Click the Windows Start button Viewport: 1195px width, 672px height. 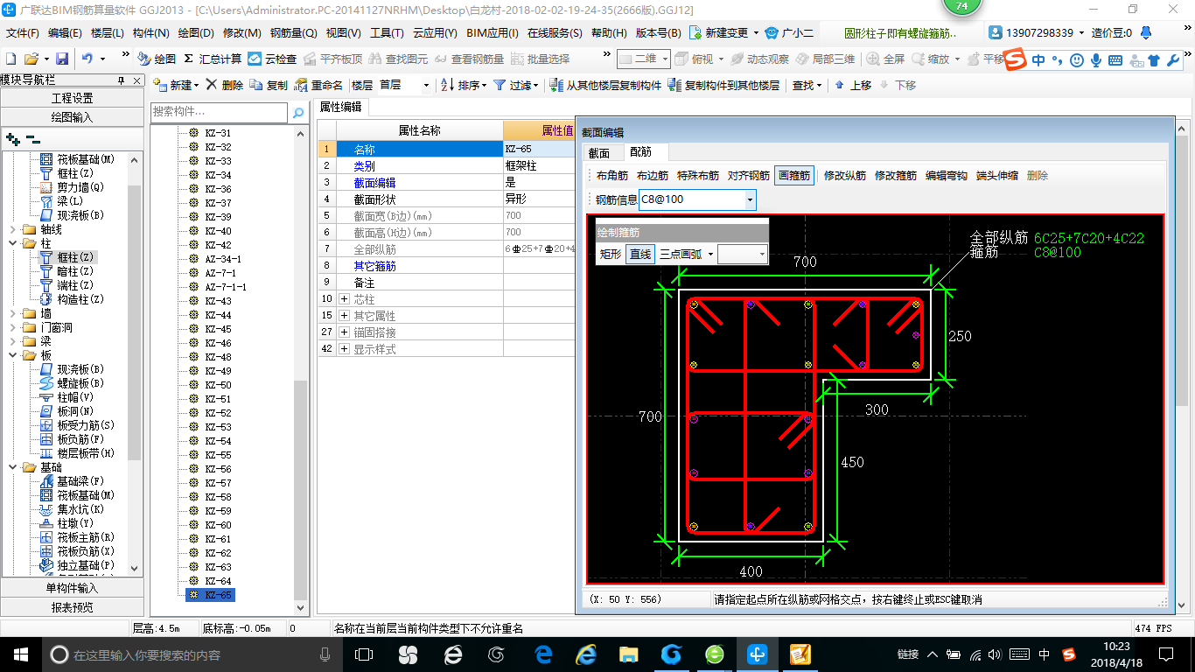[20, 654]
